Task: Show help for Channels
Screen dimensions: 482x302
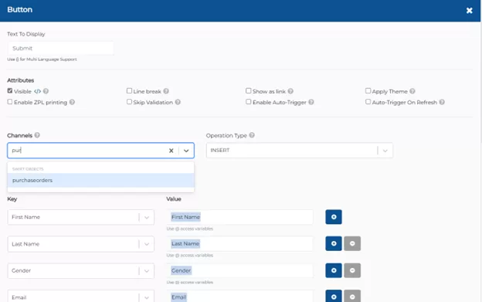Action: 37,135
